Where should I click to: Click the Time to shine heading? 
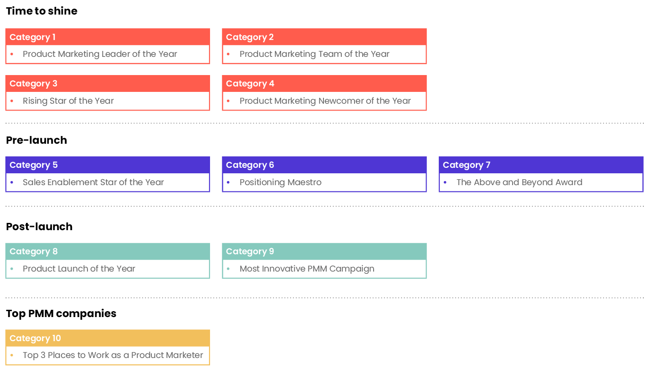[42, 11]
